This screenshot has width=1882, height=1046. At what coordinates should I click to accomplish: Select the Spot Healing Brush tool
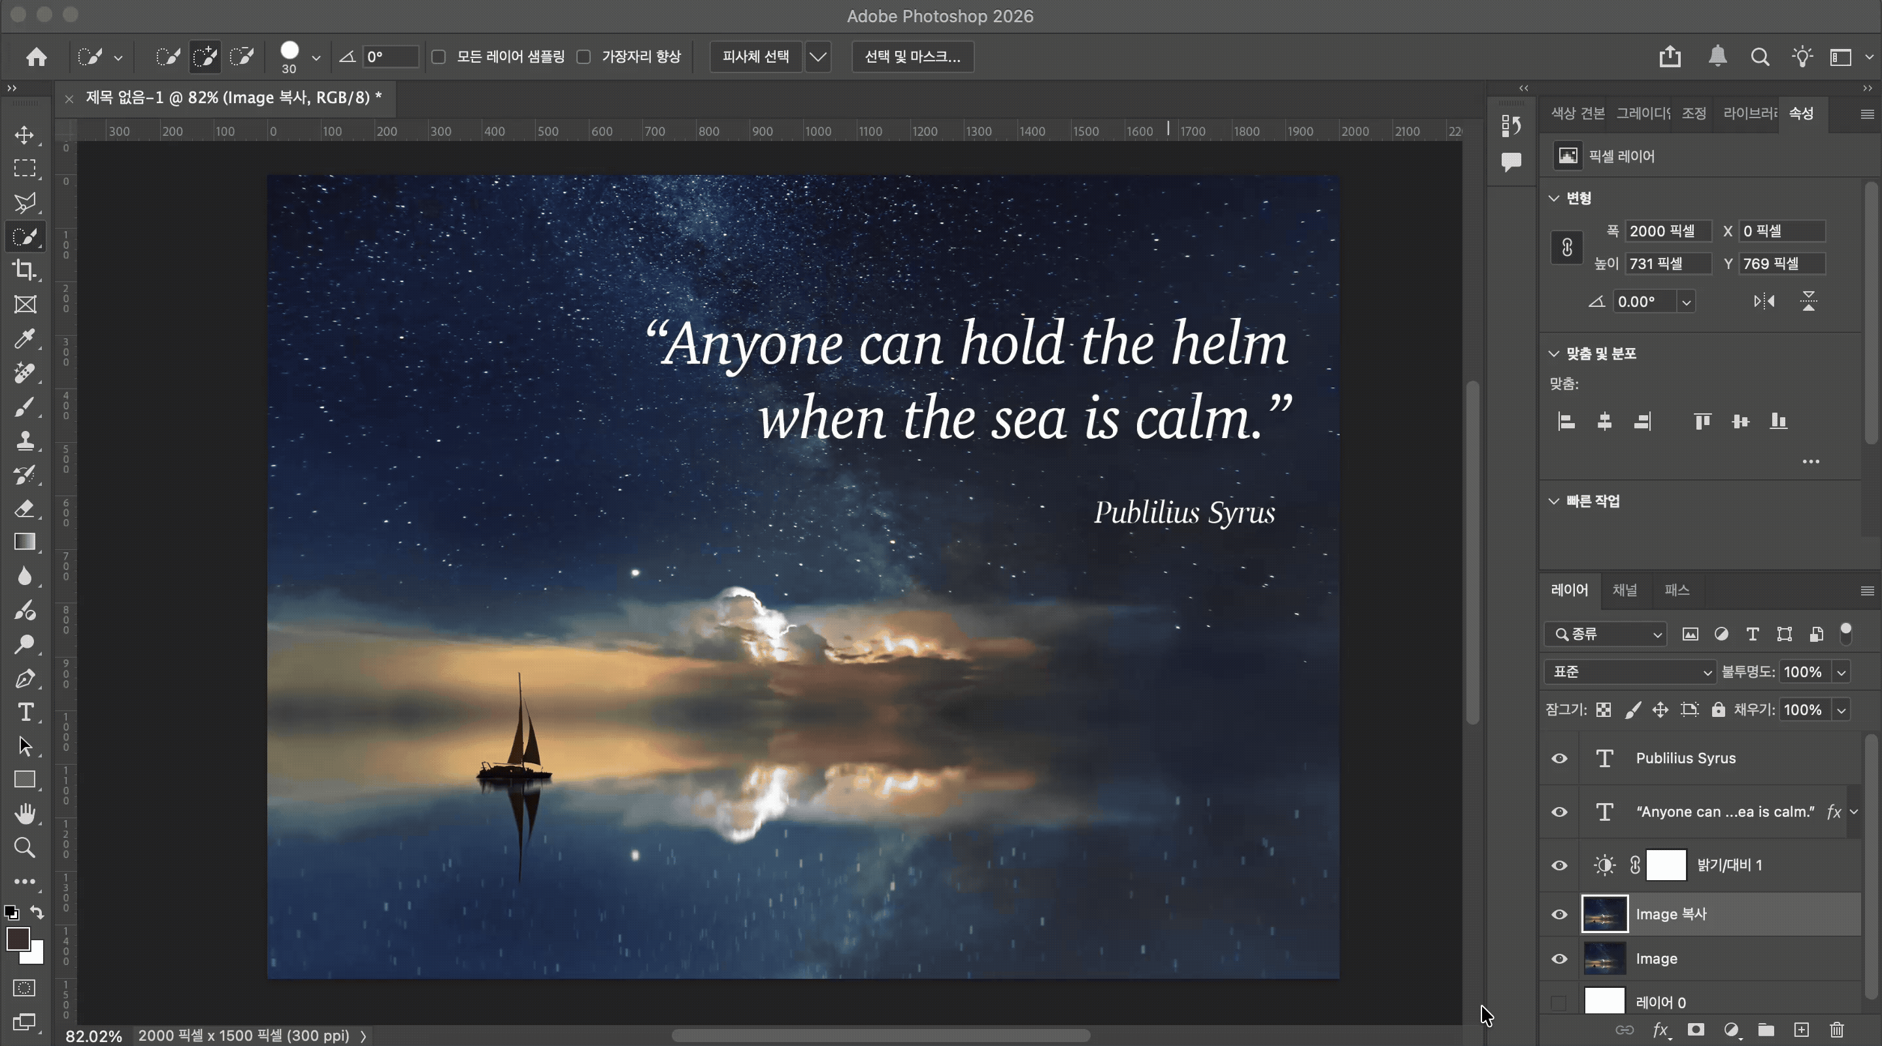click(x=25, y=373)
